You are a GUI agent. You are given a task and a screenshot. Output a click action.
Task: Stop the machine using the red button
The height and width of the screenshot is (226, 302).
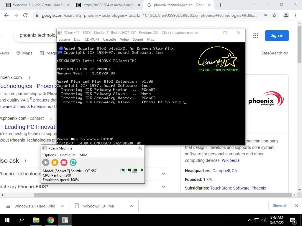tap(64, 162)
